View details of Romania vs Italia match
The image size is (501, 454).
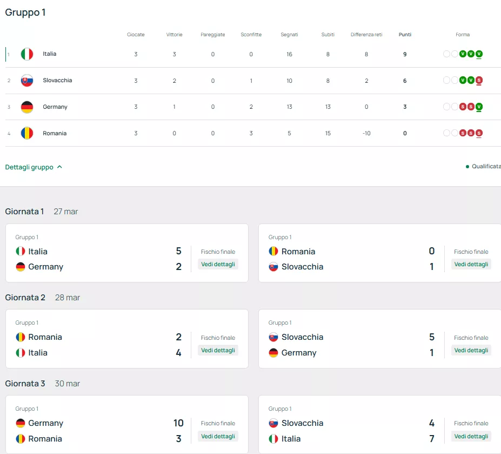(x=218, y=350)
